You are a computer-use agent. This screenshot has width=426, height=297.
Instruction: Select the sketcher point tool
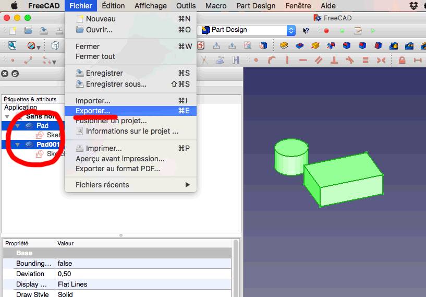point(12,61)
